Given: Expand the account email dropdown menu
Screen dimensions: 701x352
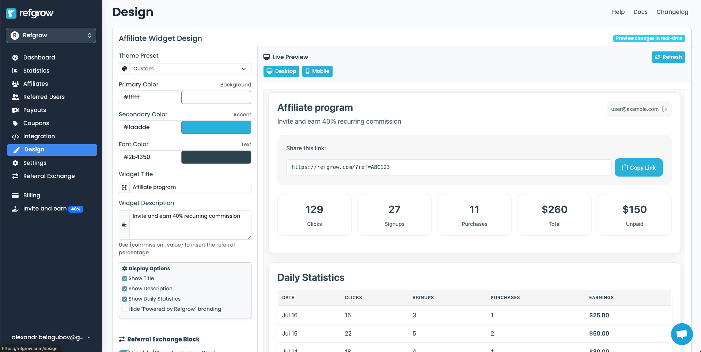Looking at the screenshot, I should point(51,337).
